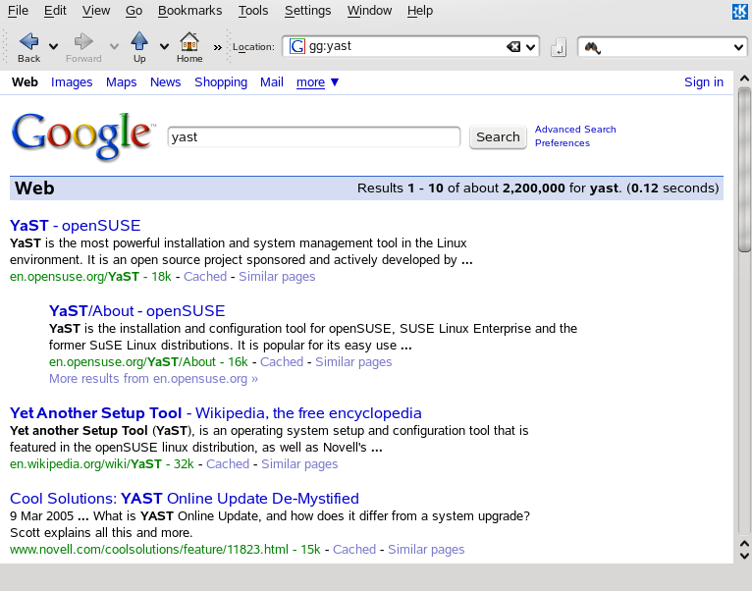Open the Bookmarks menu
Screen dimensions: 752x591
[x=189, y=11]
